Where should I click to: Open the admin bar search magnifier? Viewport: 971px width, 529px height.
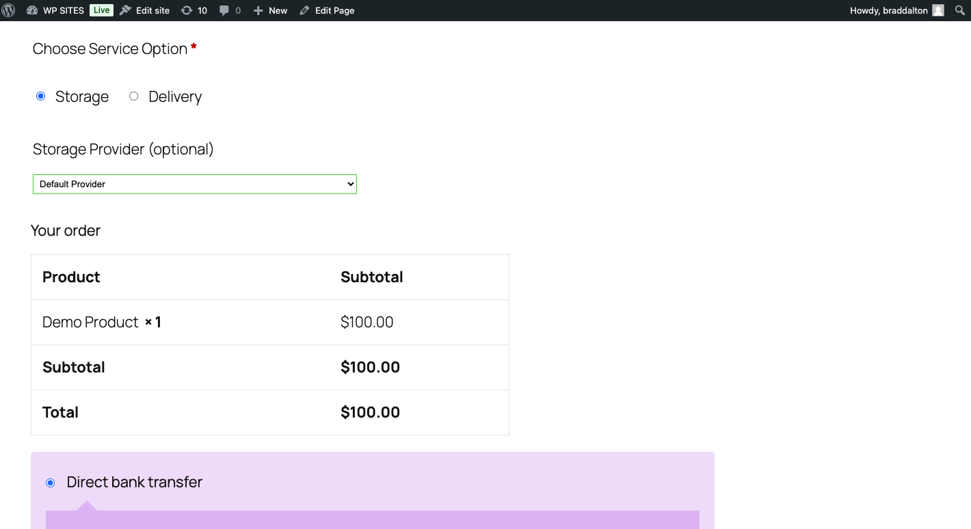[x=959, y=10]
